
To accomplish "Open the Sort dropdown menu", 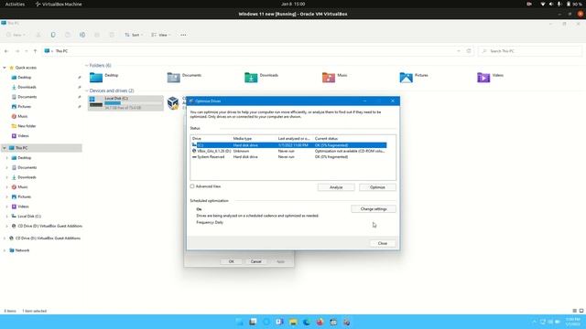I will coord(135,35).
